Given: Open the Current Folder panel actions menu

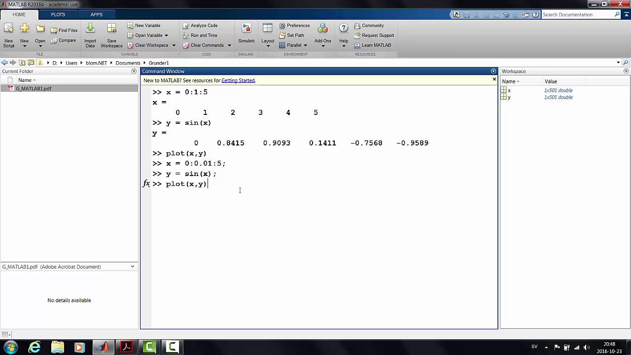Looking at the screenshot, I should coord(134,71).
